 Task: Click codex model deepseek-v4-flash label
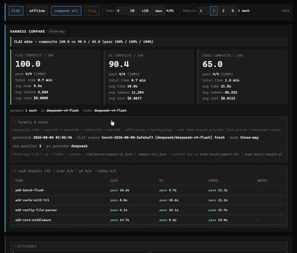click(x=110, y=110)
